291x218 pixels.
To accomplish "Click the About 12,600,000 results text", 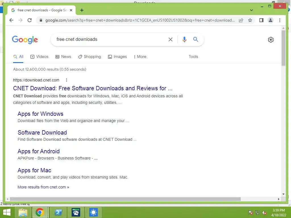I will tap(49, 69).
